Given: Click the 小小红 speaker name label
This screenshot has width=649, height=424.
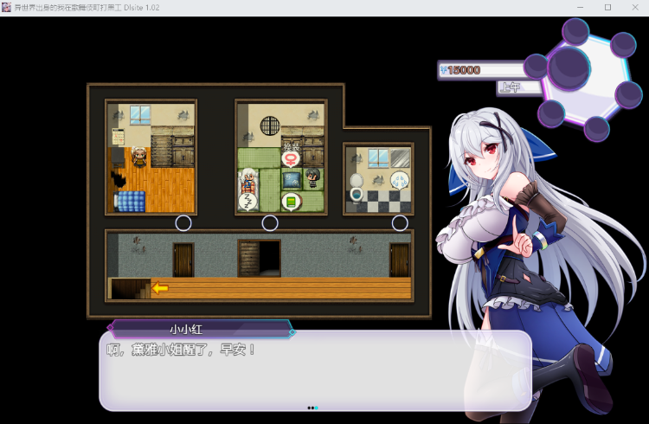Looking at the screenshot, I should tap(186, 330).
